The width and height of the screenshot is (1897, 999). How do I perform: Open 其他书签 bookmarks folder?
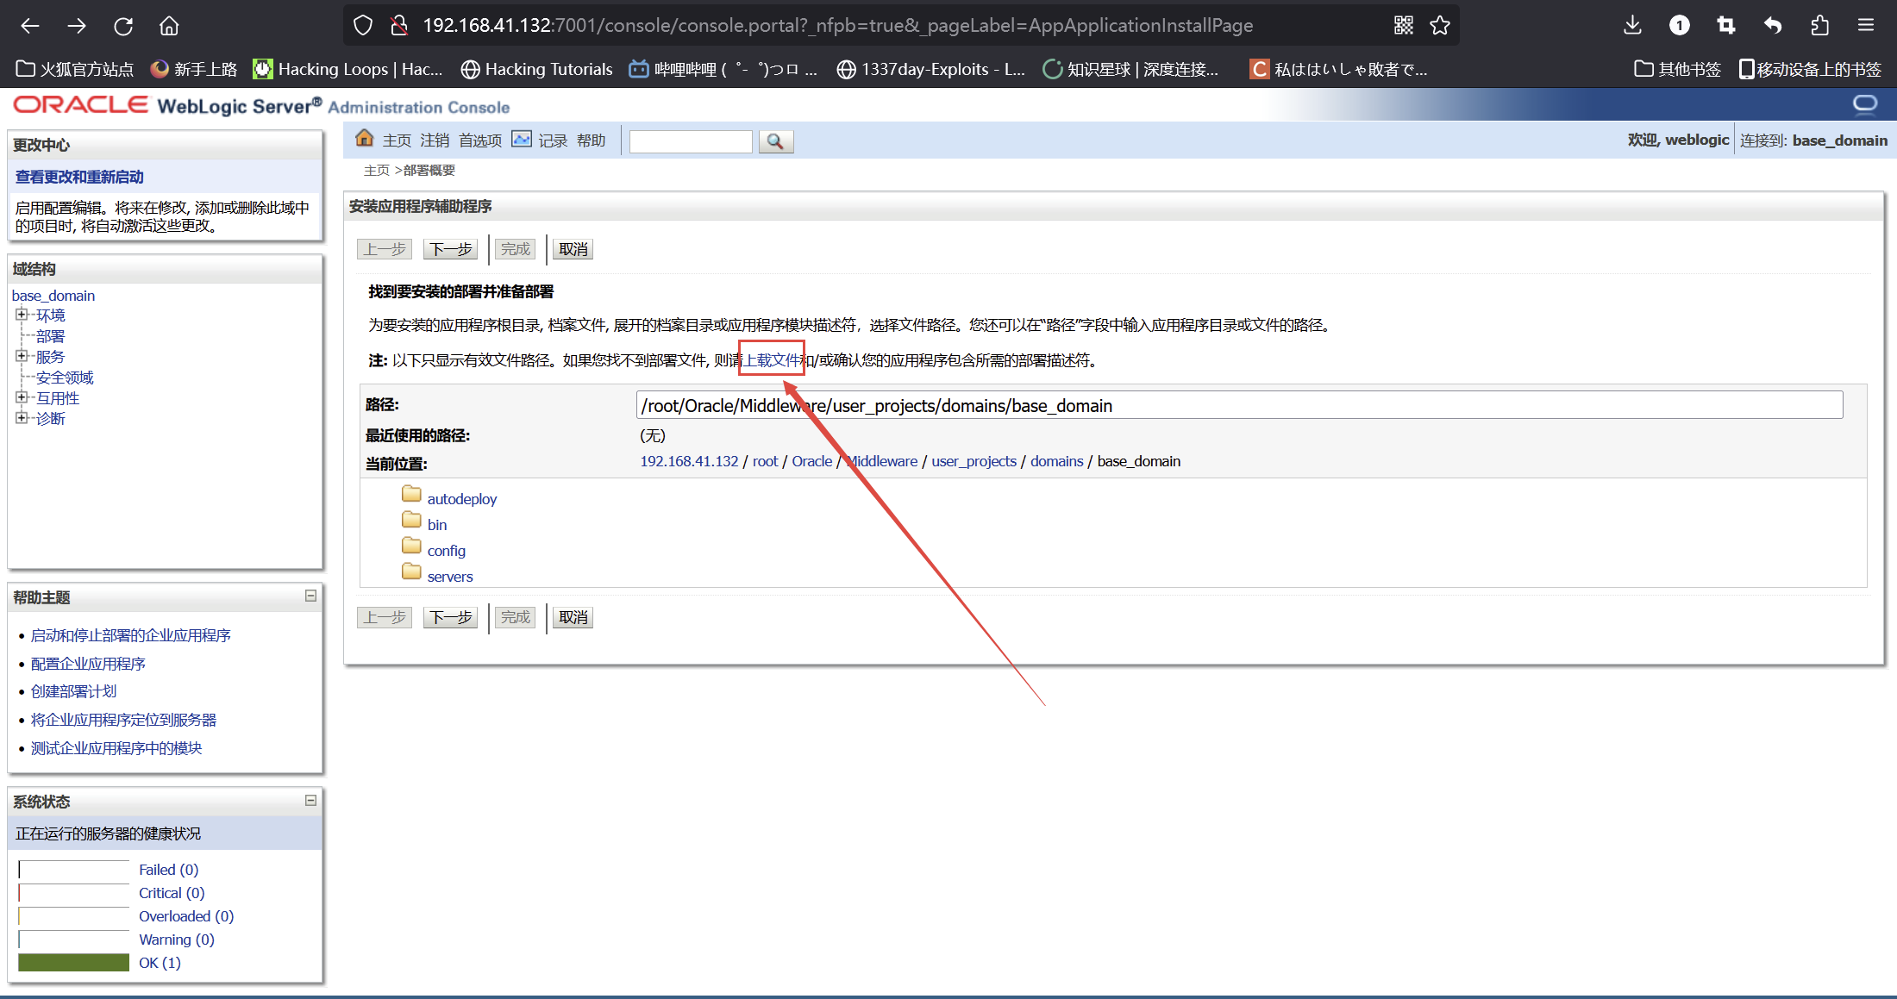[x=1678, y=69]
